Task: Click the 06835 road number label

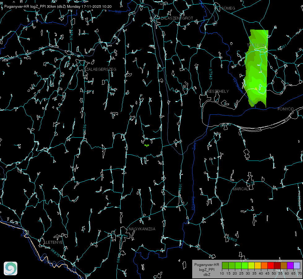Action: coord(55,253)
